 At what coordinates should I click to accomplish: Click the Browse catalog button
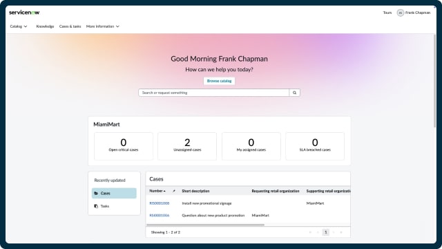point(219,81)
